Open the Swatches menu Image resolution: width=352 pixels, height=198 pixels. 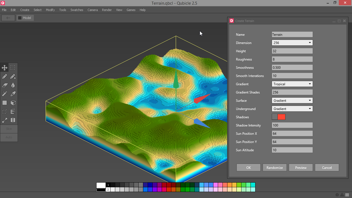coord(77,10)
